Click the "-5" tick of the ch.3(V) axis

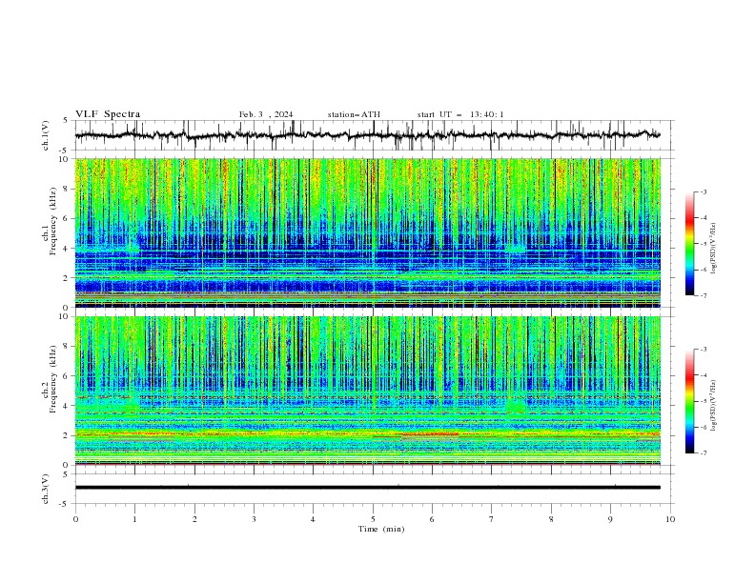pyautogui.click(x=64, y=504)
